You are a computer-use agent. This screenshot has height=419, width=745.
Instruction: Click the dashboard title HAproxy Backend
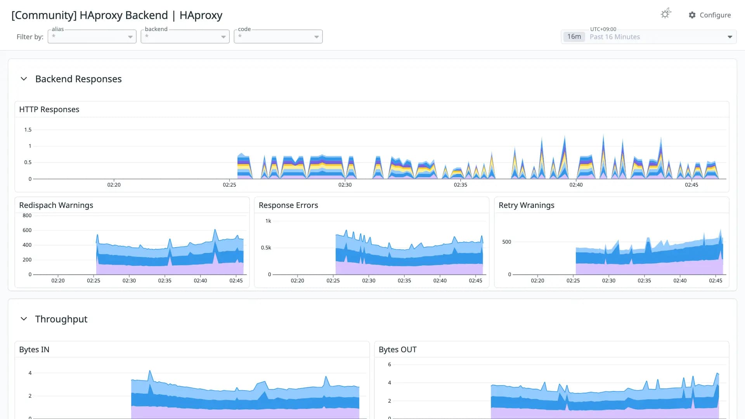point(117,15)
